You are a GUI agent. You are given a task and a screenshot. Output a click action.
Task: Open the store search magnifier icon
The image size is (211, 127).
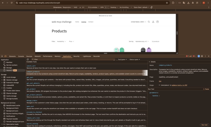(x=149, y=22)
